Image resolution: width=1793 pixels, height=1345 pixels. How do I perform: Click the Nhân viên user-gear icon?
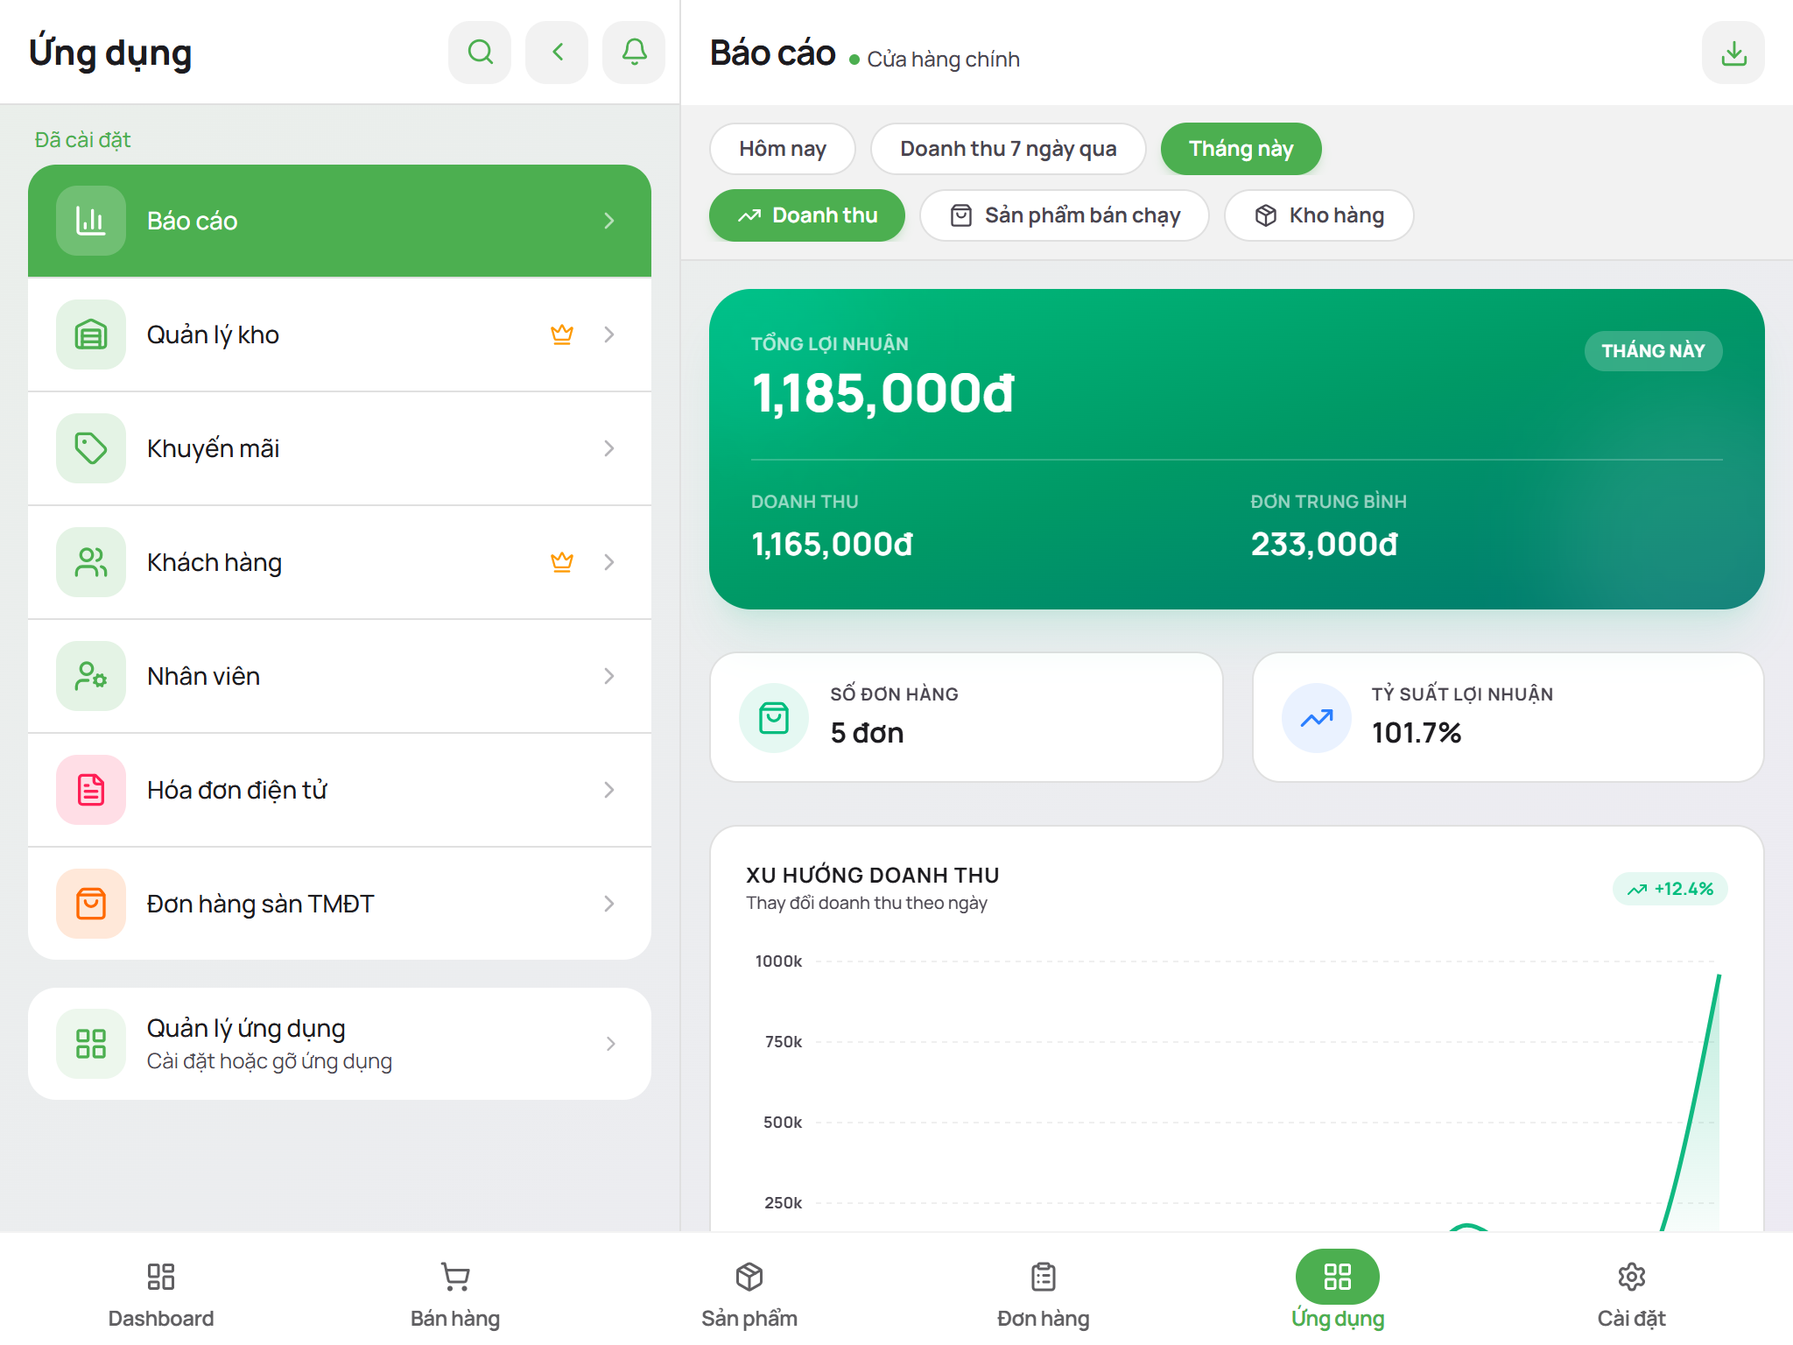click(x=91, y=676)
